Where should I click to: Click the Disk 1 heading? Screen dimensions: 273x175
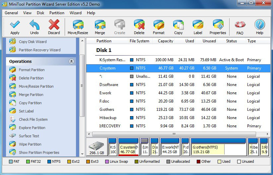pyautogui.click(x=104, y=50)
